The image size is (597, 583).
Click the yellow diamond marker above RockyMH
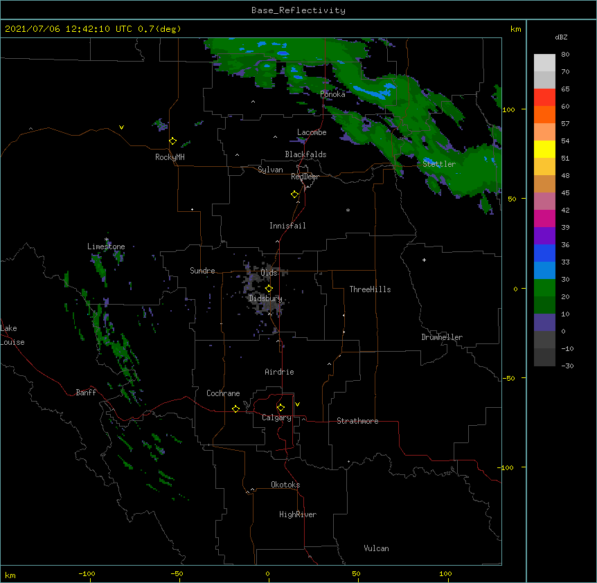[x=172, y=141]
